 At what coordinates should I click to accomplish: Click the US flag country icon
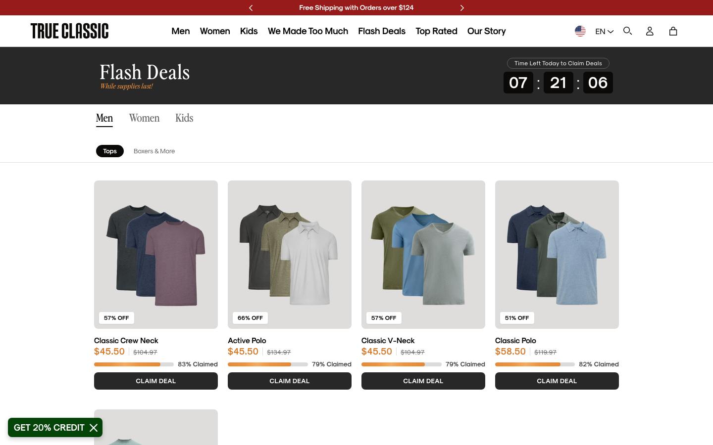coord(580,31)
